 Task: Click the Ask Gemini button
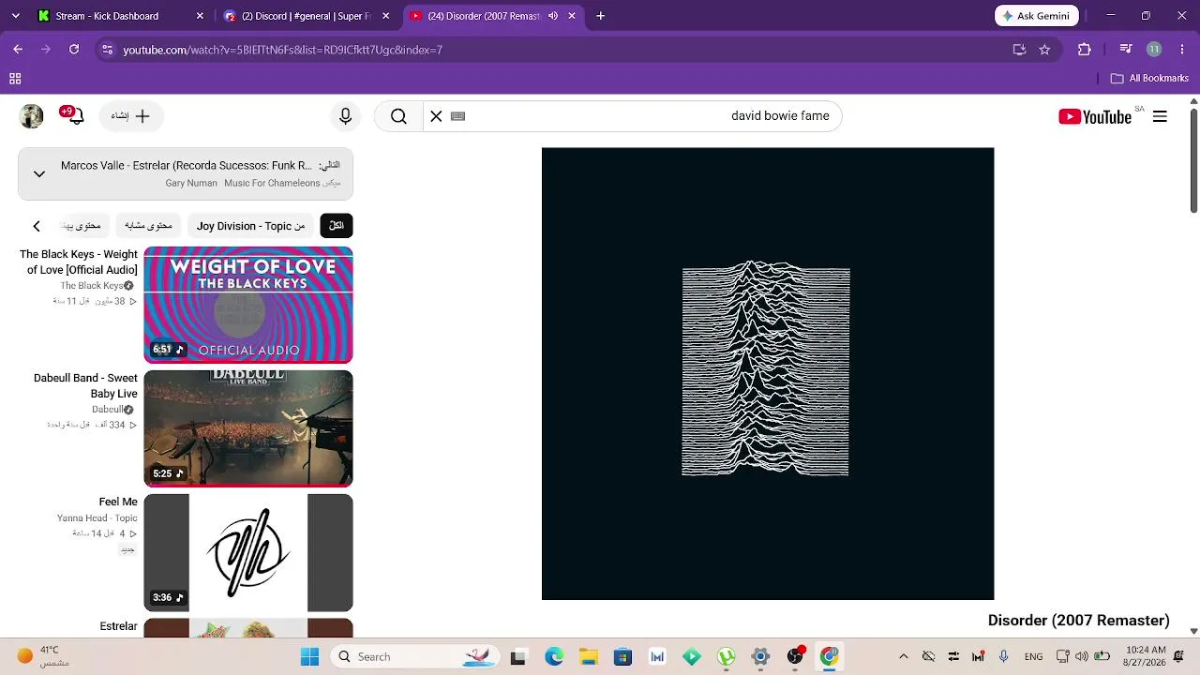(1037, 16)
